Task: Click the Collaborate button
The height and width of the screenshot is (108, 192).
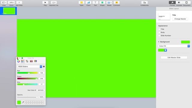Action: [145, 2]
